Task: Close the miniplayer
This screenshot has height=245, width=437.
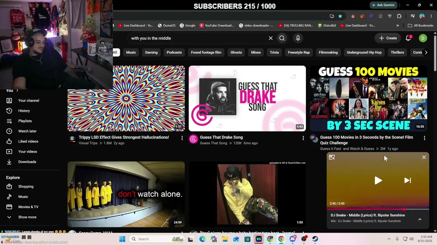Action: pyautogui.click(x=424, y=157)
